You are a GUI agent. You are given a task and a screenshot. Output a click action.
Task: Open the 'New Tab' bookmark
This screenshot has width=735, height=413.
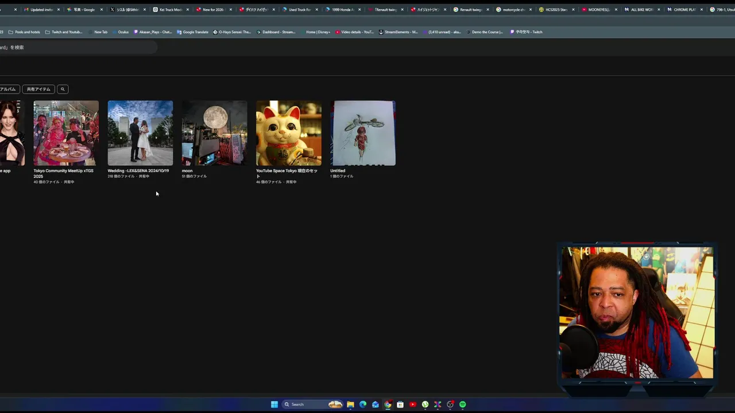pyautogui.click(x=98, y=32)
